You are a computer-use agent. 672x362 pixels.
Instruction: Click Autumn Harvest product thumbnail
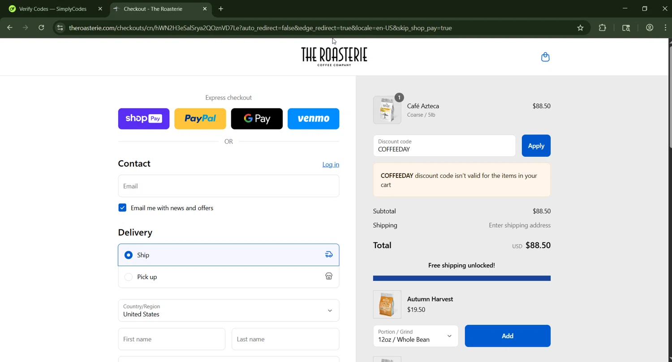point(387,305)
